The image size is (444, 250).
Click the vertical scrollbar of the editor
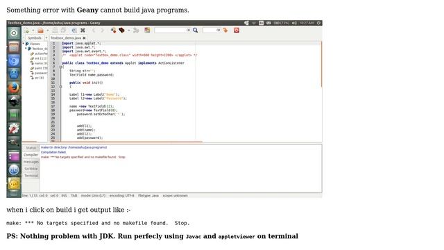coord(321,65)
